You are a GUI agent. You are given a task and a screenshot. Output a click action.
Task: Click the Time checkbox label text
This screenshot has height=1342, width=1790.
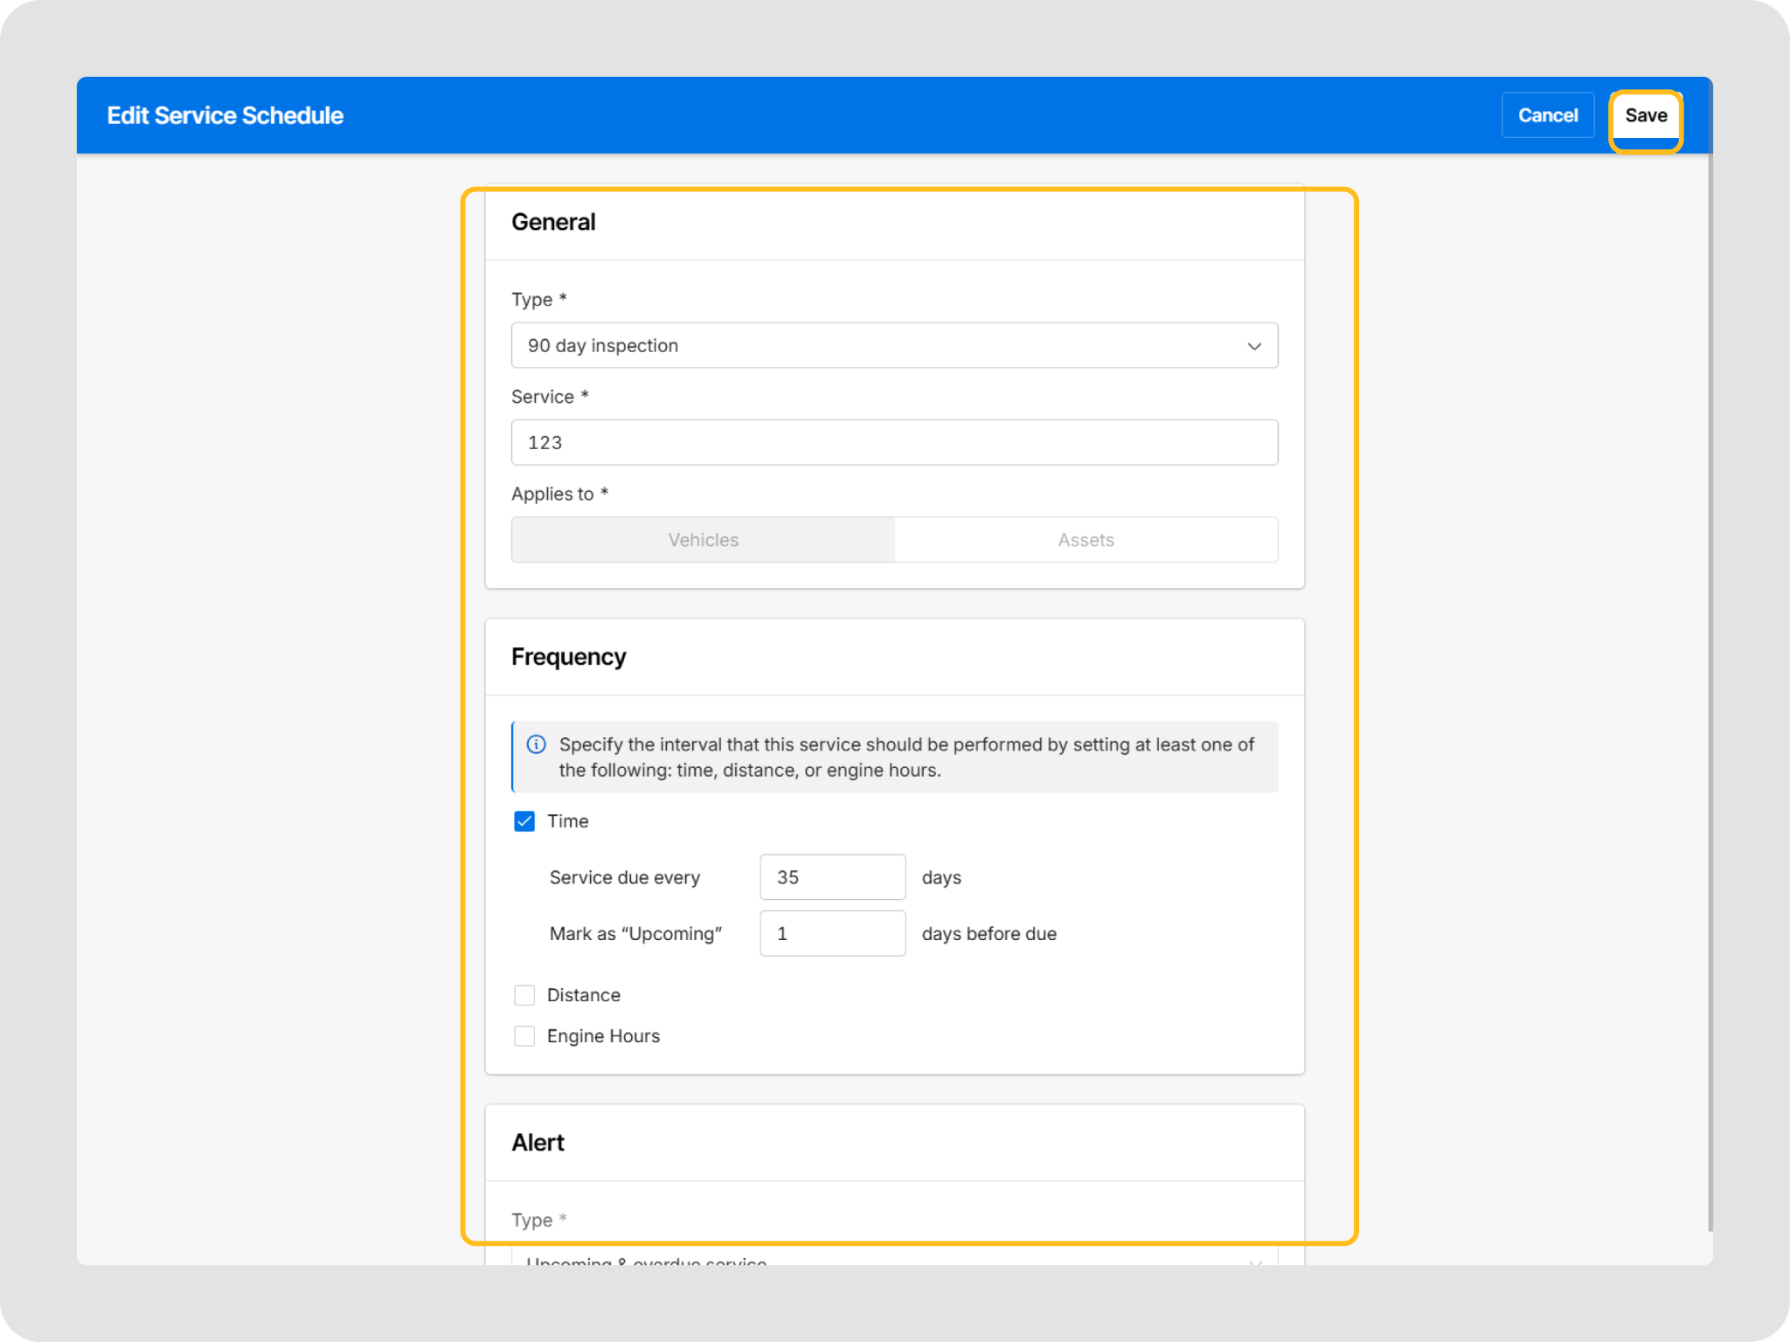(x=567, y=821)
